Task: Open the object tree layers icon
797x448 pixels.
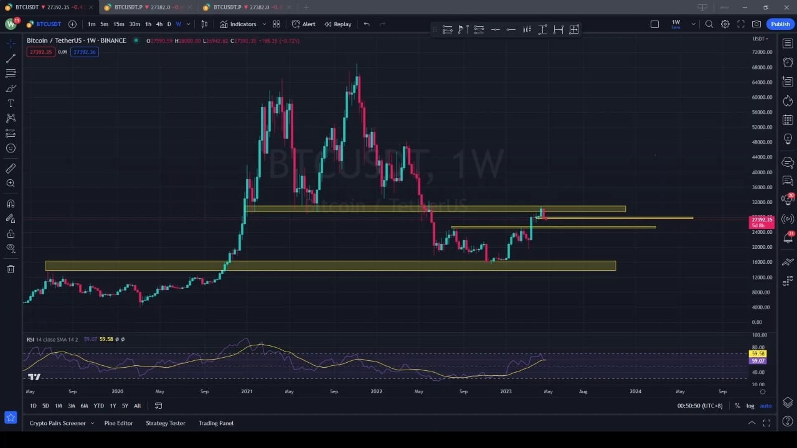Action: pos(788,402)
